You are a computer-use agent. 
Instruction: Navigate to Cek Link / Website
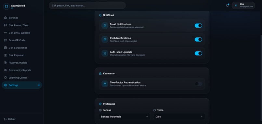[22, 33]
